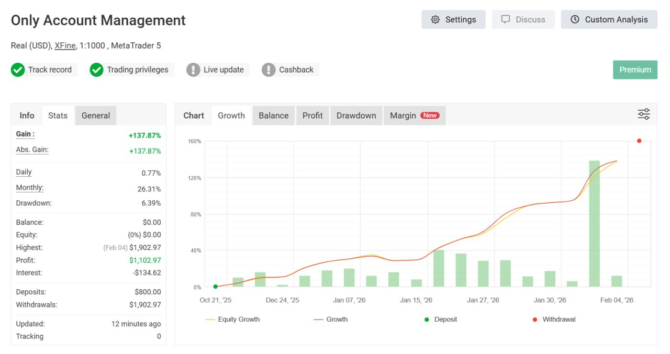Open the Drawdown chart tab

click(356, 116)
